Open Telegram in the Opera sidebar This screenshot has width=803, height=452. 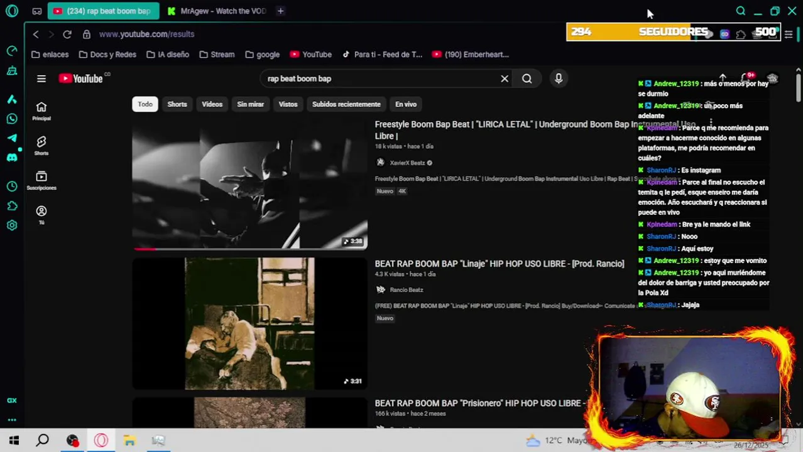pyautogui.click(x=12, y=138)
